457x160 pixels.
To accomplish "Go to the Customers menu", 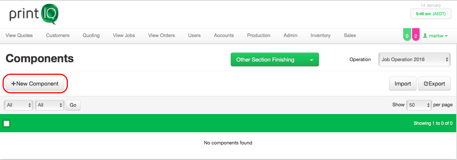I will pos(58,36).
